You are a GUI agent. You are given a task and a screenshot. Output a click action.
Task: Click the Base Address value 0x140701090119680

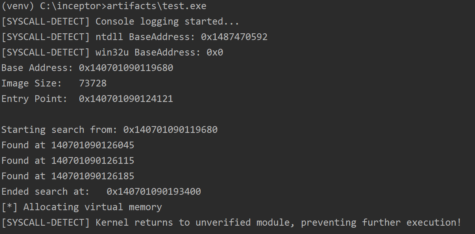coord(126,68)
